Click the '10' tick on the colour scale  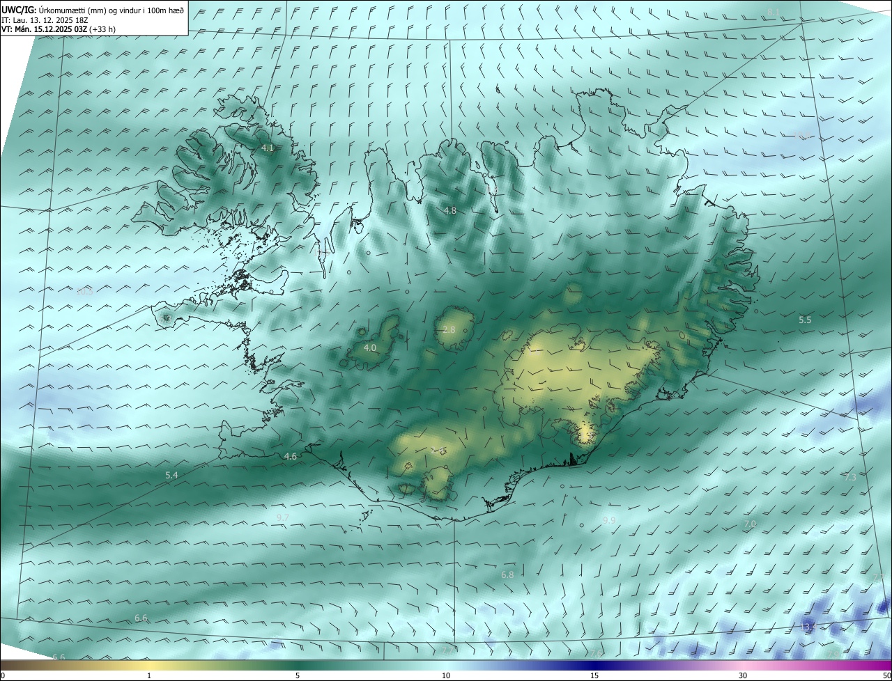[446, 675]
